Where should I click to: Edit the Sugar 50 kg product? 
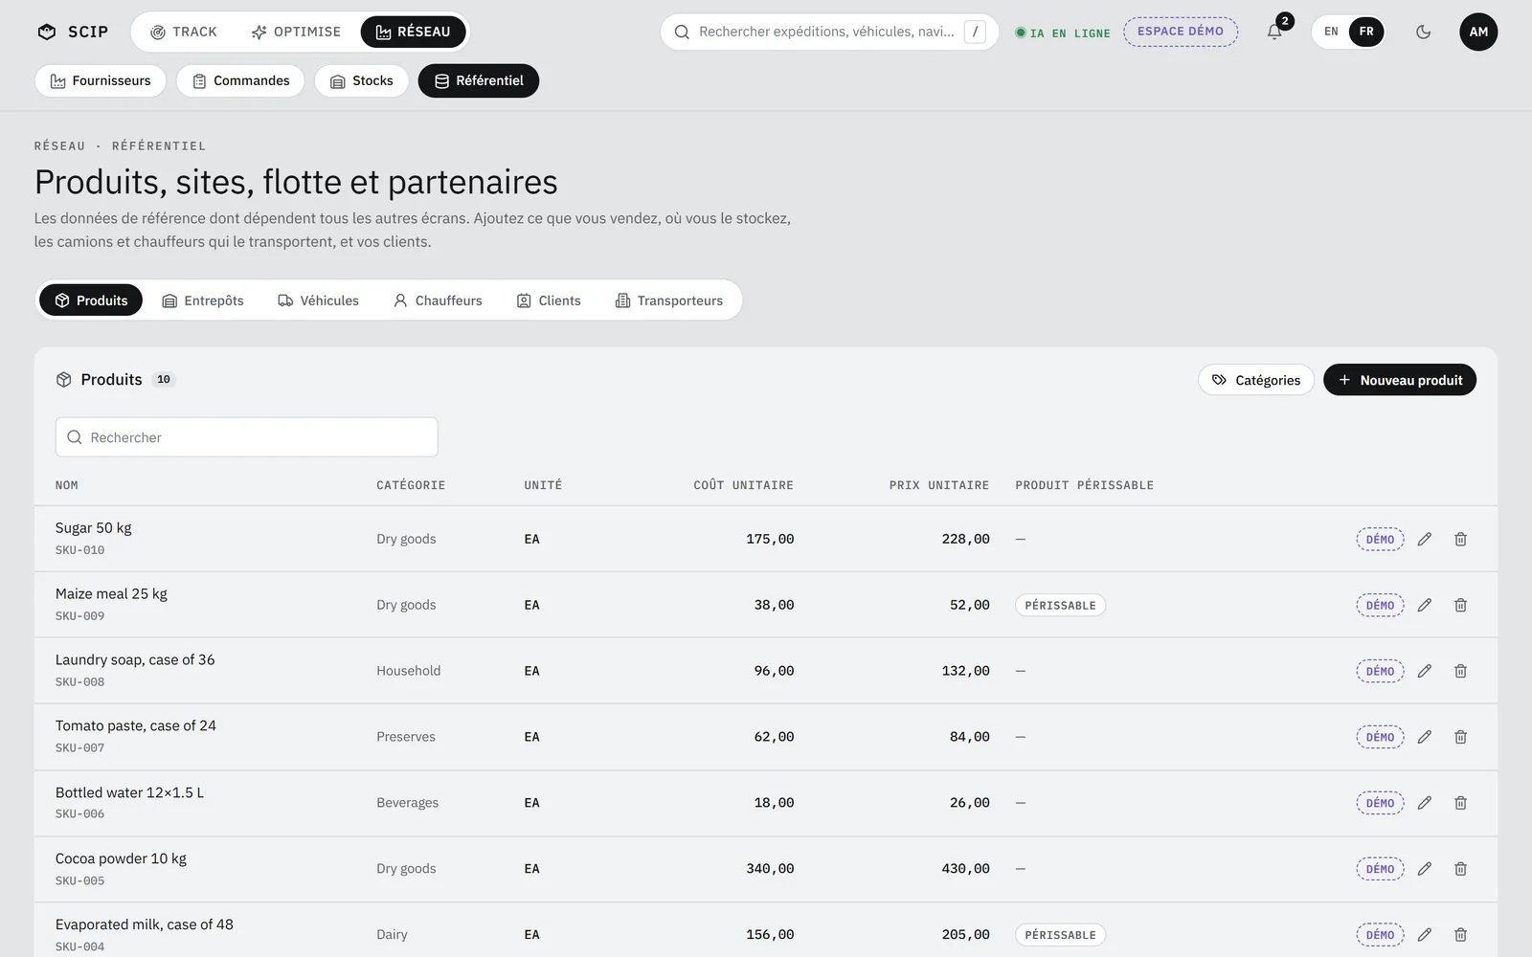[x=1425, y=539]
